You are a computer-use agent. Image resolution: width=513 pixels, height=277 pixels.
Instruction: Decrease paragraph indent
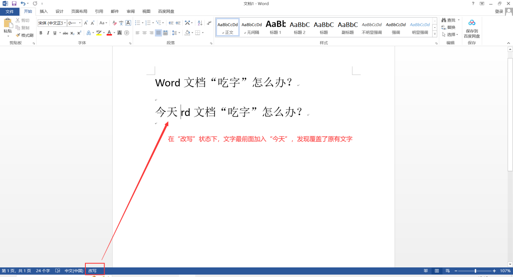(x=172, y=23)
